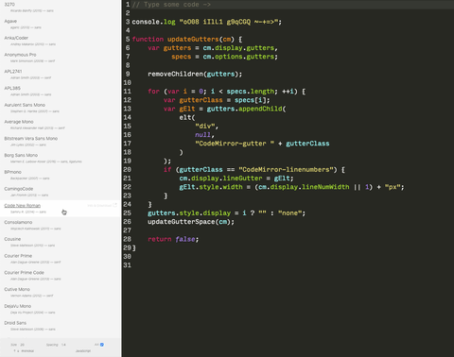Choose the Cutive Mono font

(17, 289)
